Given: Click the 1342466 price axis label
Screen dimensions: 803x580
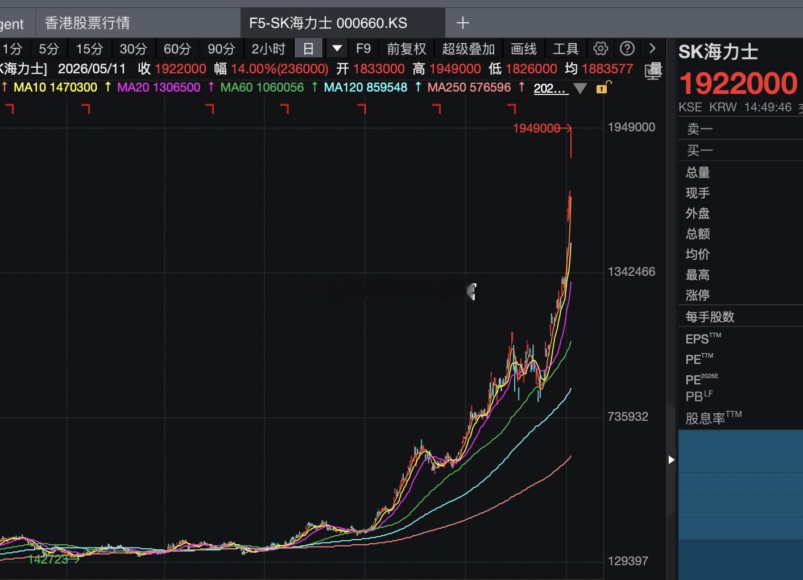Looking at the screenshot, I should point(631,271).
